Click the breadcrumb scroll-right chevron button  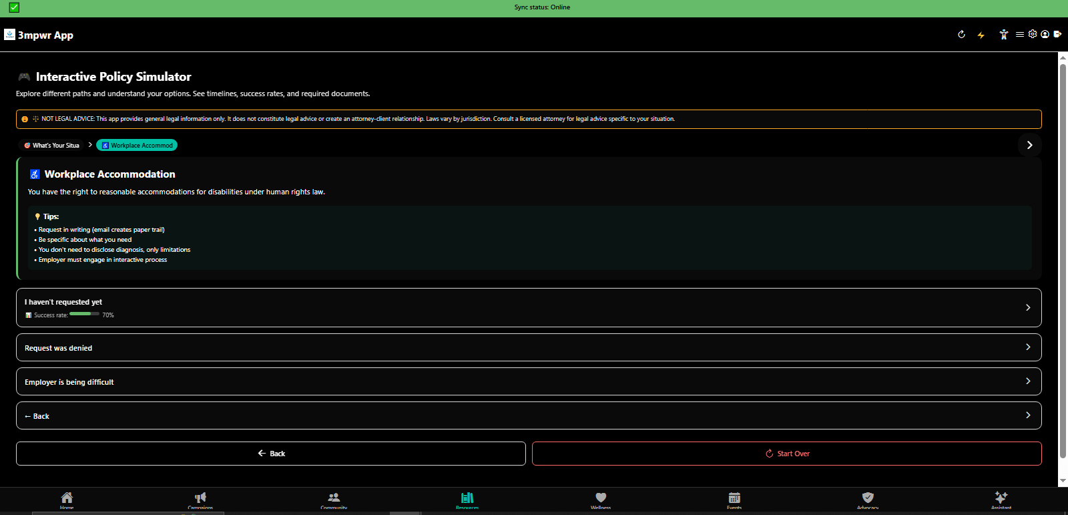[1029, 145]
